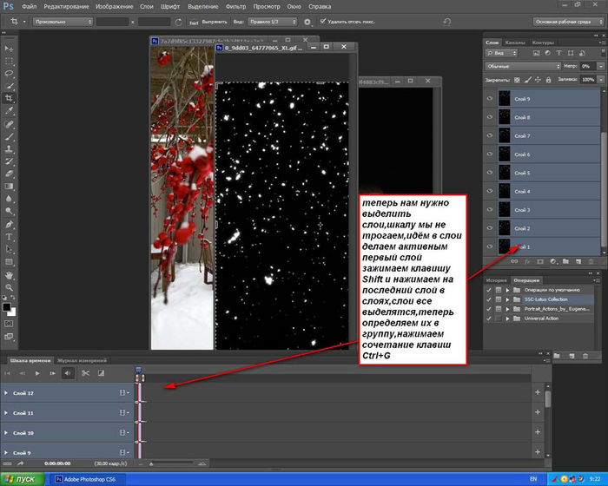The height and width of the screenshot is (486, 608).
Task: Open the Произвольно crop ratio dropdown
Action: (63, 22)
